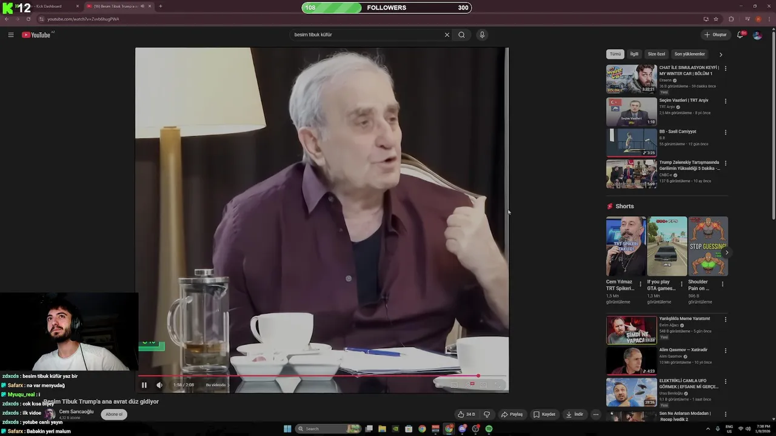Select the Tümü filter chip

pos(615,54)
